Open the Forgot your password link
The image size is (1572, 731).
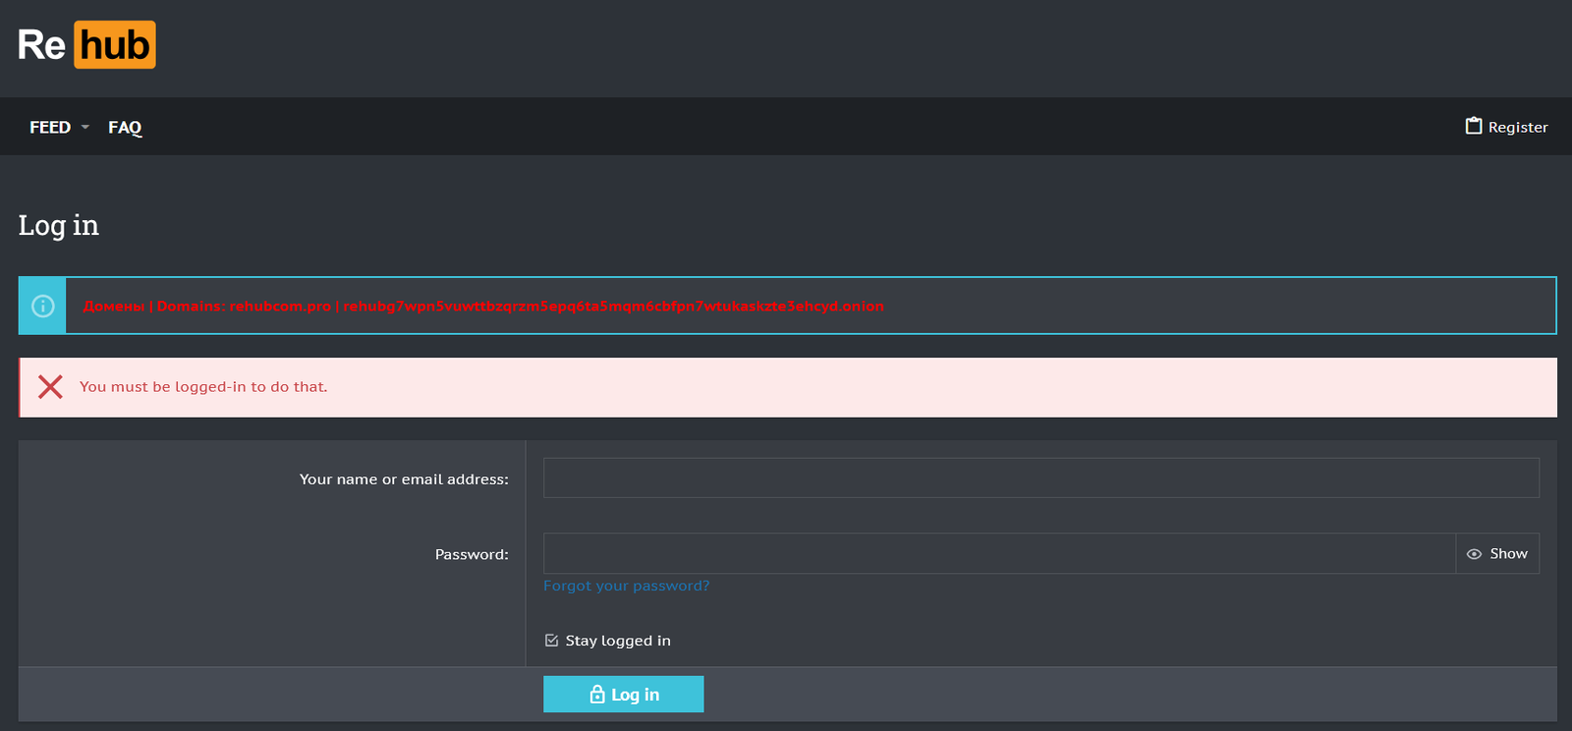coord(626,586)
